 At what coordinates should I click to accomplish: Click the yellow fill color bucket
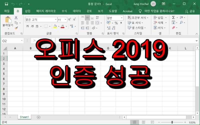point(55,26)
